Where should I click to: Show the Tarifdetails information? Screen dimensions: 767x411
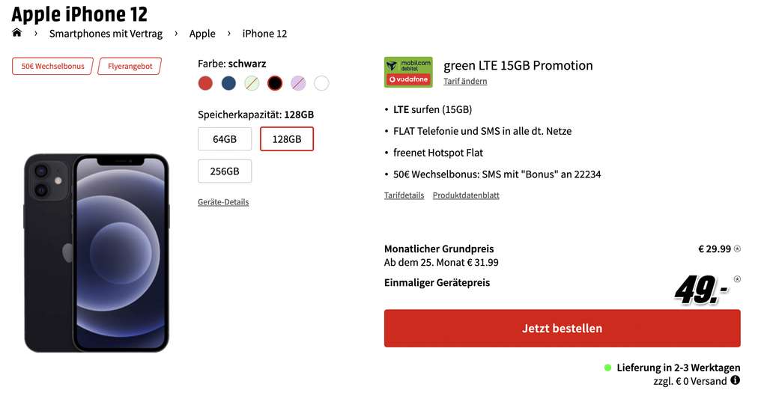pos(404,195)
